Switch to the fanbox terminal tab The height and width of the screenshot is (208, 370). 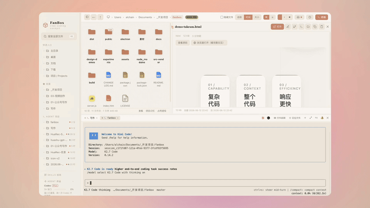coord(110,118)
